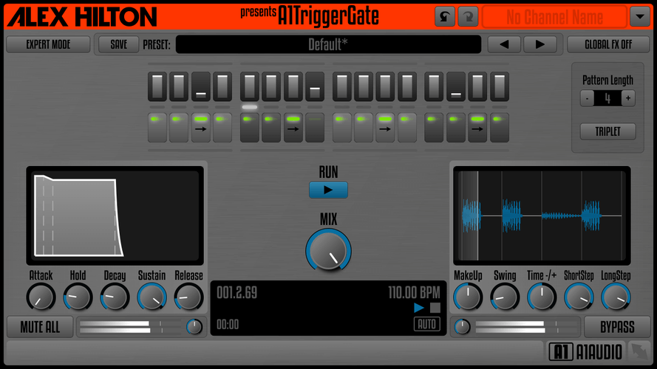Save the current preset
Viewport: 657px width, 369px height.
[x=118, y=44]
